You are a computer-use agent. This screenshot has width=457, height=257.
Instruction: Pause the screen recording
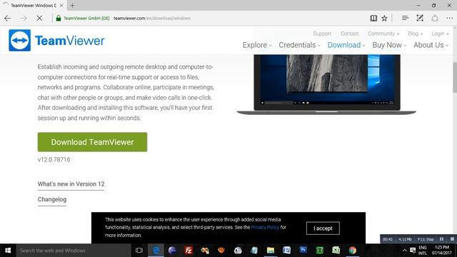[441, 239]
